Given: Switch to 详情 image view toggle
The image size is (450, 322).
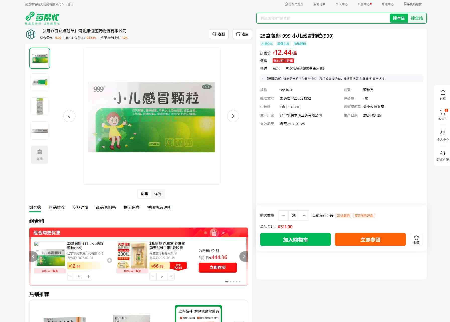Looking at the screenshot, I should 158,194.
